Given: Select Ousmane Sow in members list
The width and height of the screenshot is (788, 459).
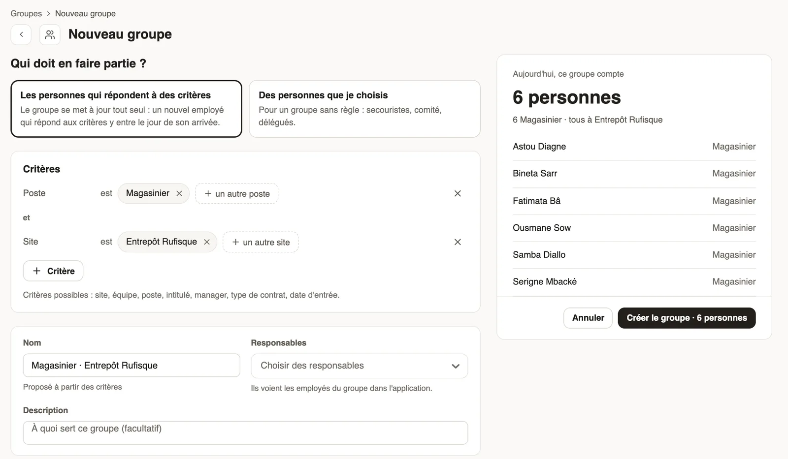Looking at the screenshot, I should click(634, 228).
